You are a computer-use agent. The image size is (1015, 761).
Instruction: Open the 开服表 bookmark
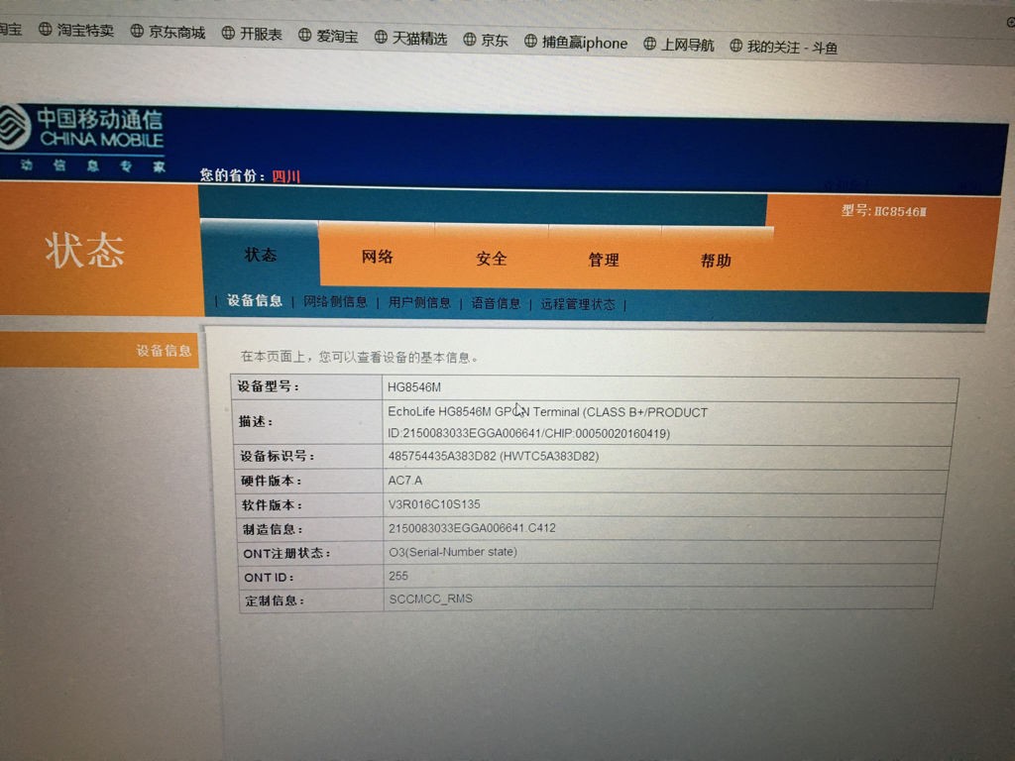coord(252,34)
